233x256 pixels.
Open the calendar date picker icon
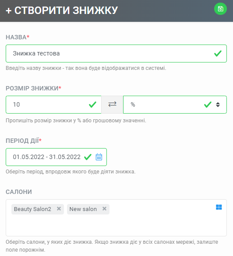pyautogui.click(x=99, y=157)
